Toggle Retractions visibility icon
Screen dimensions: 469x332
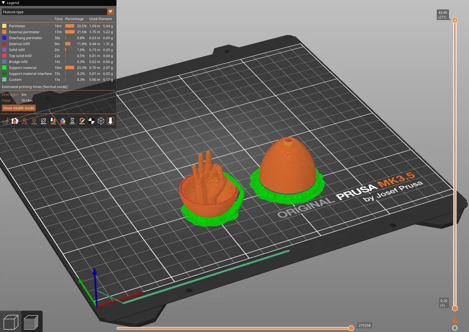[x=24, y=121]
